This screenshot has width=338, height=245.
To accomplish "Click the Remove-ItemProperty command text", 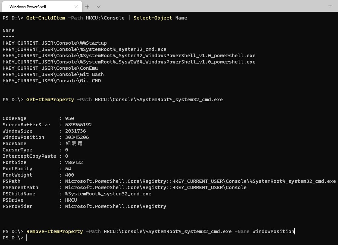I will (55, 231).
